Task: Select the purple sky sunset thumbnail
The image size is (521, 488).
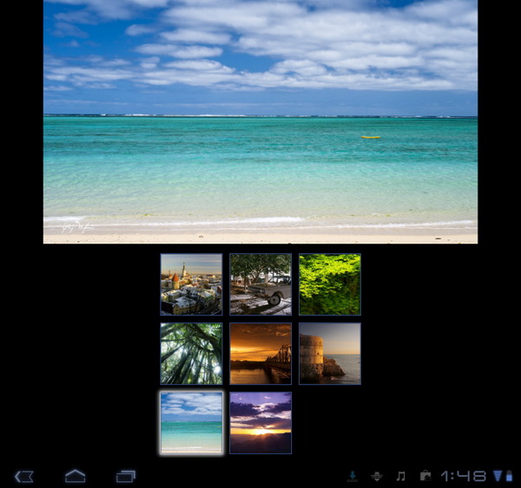Action: (260, 423)
